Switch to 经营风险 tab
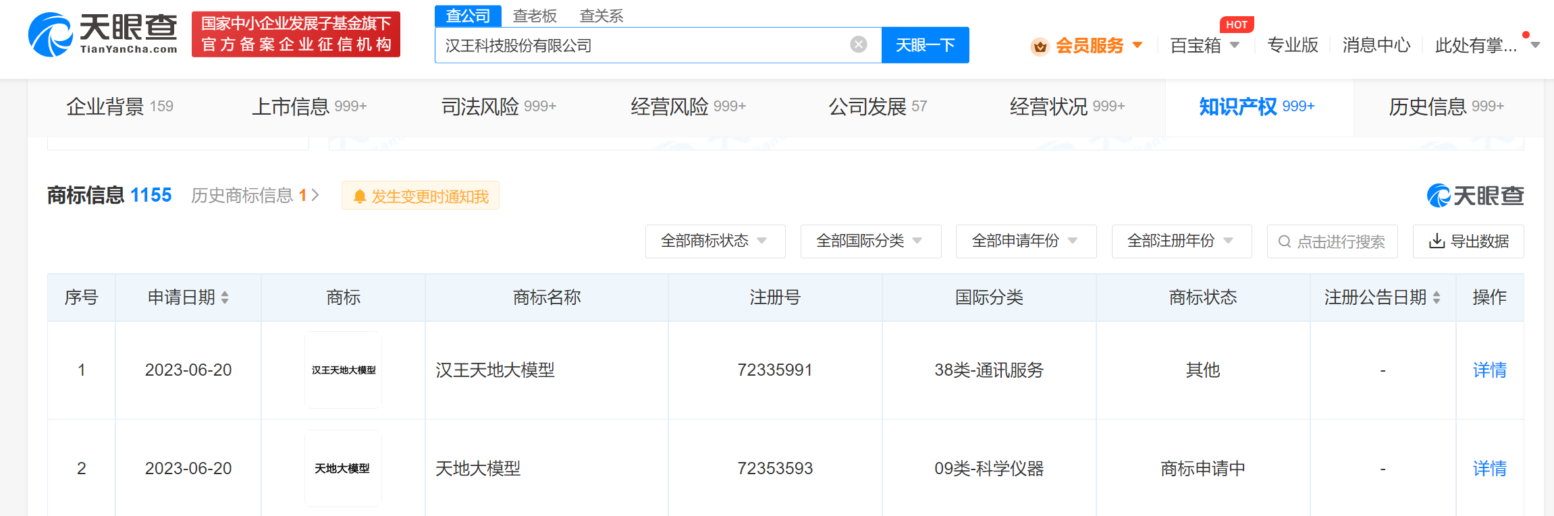Screen dimensions: 1554x516 tap(688, 106)
